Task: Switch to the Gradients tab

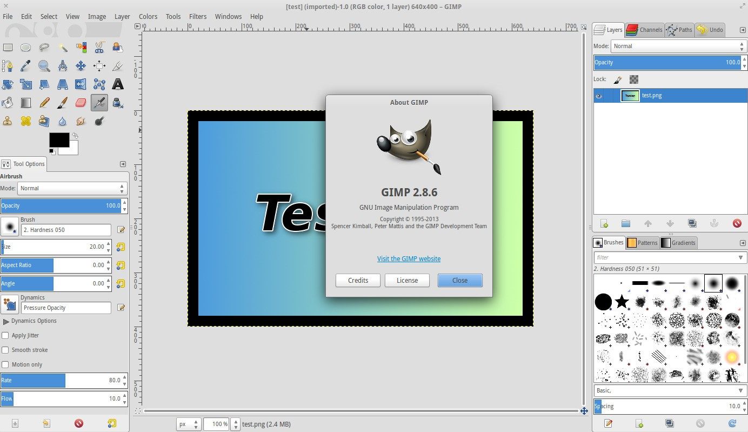Action: [x=678, y=243]
